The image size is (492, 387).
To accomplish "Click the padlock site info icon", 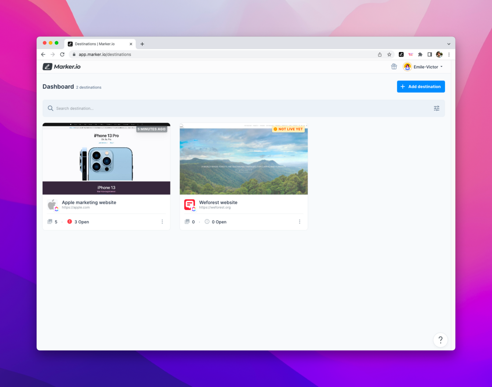I will click(74, 54).
